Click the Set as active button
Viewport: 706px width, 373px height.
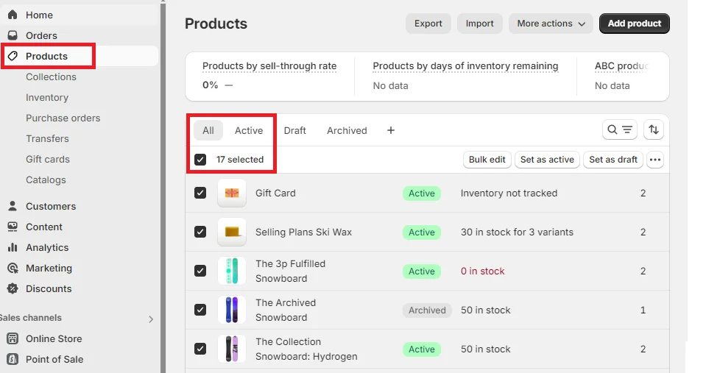(x=547, y=160)
